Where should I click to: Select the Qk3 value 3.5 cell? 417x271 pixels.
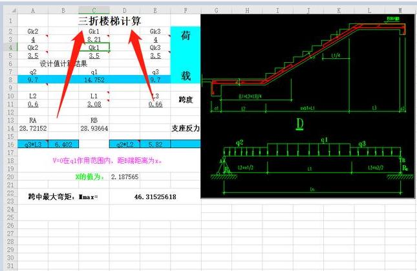[155, 56]
